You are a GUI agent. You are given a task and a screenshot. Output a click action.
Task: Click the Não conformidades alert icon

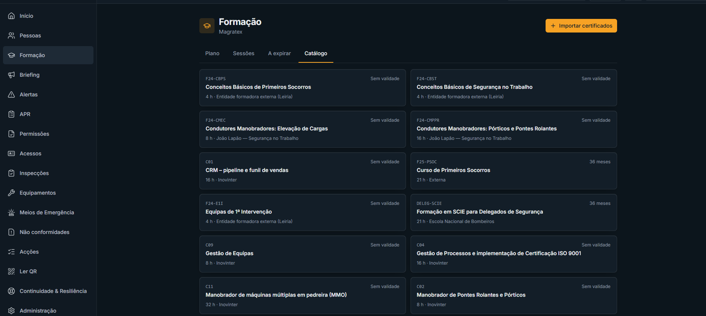pyautogui.click(x=11, y=232)
